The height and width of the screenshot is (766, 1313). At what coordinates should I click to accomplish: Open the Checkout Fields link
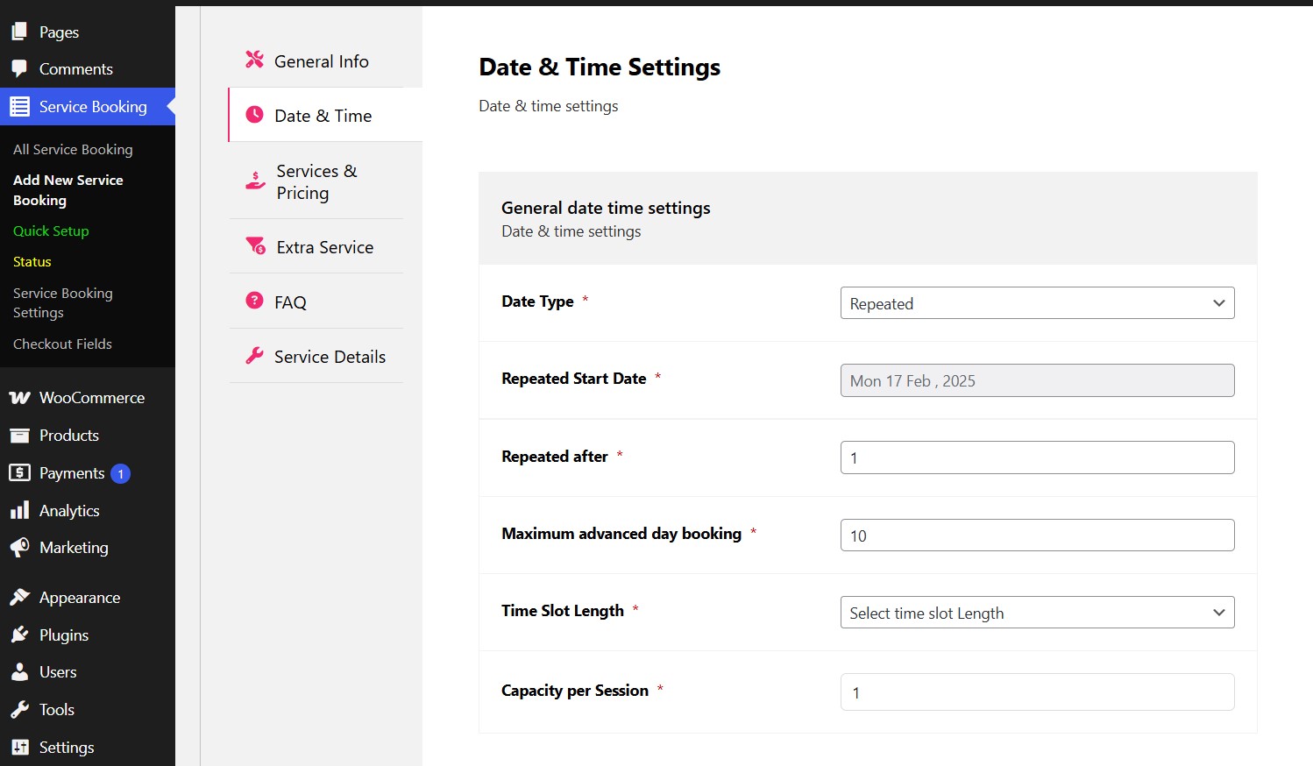pyautogui.click(x=62, y=344)
